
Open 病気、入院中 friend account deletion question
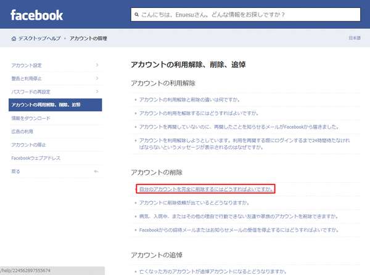pyautogui.click(x=239, y=216)
